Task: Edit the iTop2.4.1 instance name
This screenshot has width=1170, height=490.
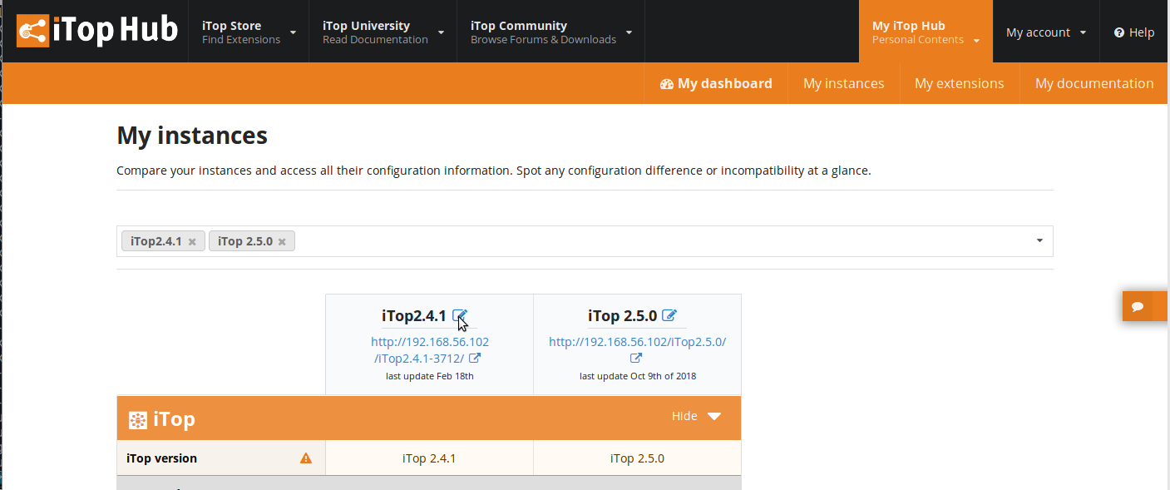Action: click(x=459, y=315)
